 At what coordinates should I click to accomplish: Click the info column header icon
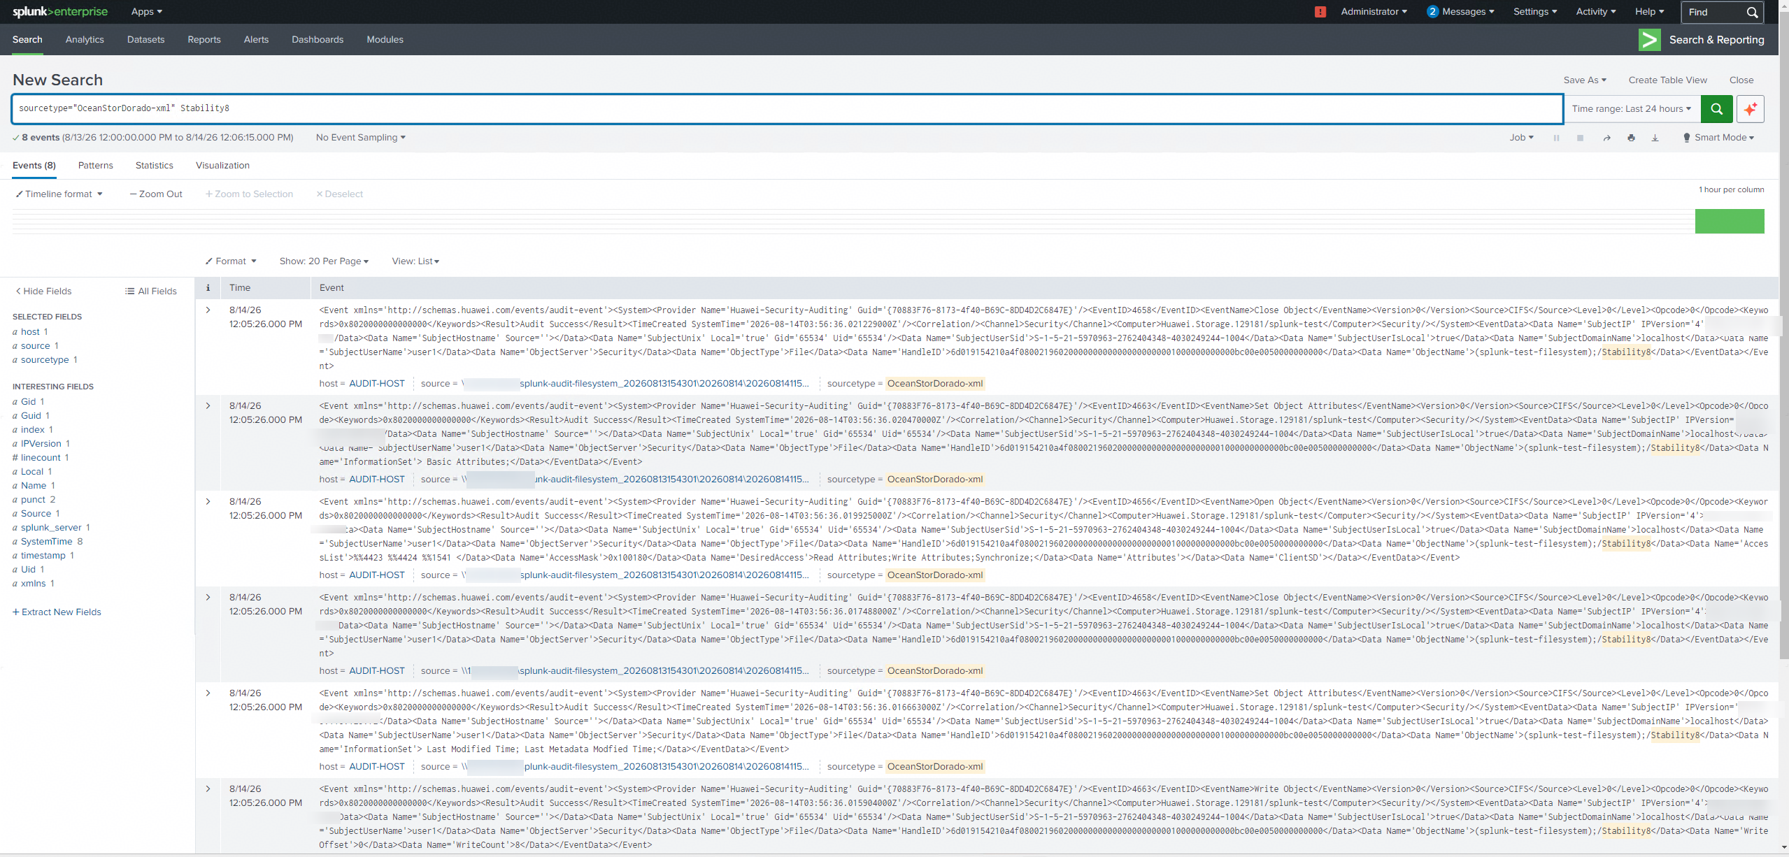(x=208, y=288)
